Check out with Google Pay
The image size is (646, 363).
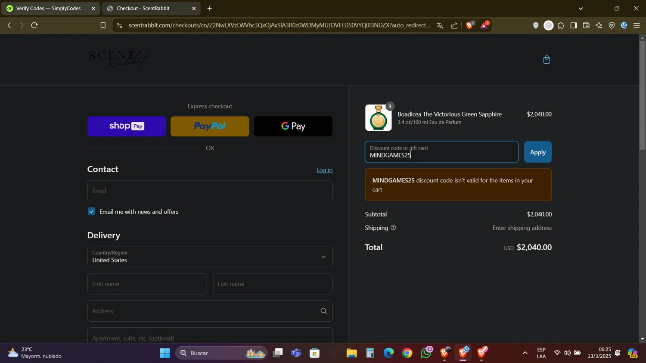[x=293, y=126]
